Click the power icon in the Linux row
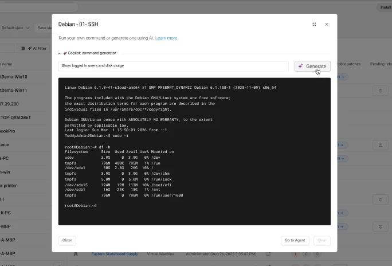 (x=380, y=145)
